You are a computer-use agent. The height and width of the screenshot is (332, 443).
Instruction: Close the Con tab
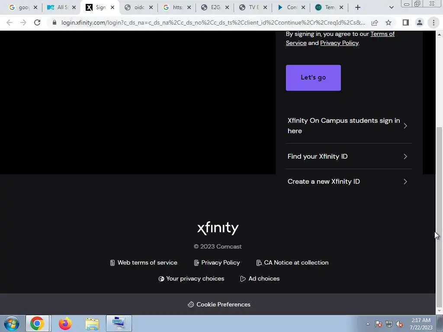point(303,8)
